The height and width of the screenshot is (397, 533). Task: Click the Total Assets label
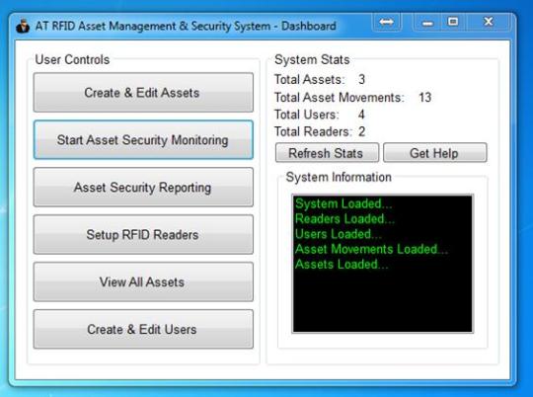309,80
